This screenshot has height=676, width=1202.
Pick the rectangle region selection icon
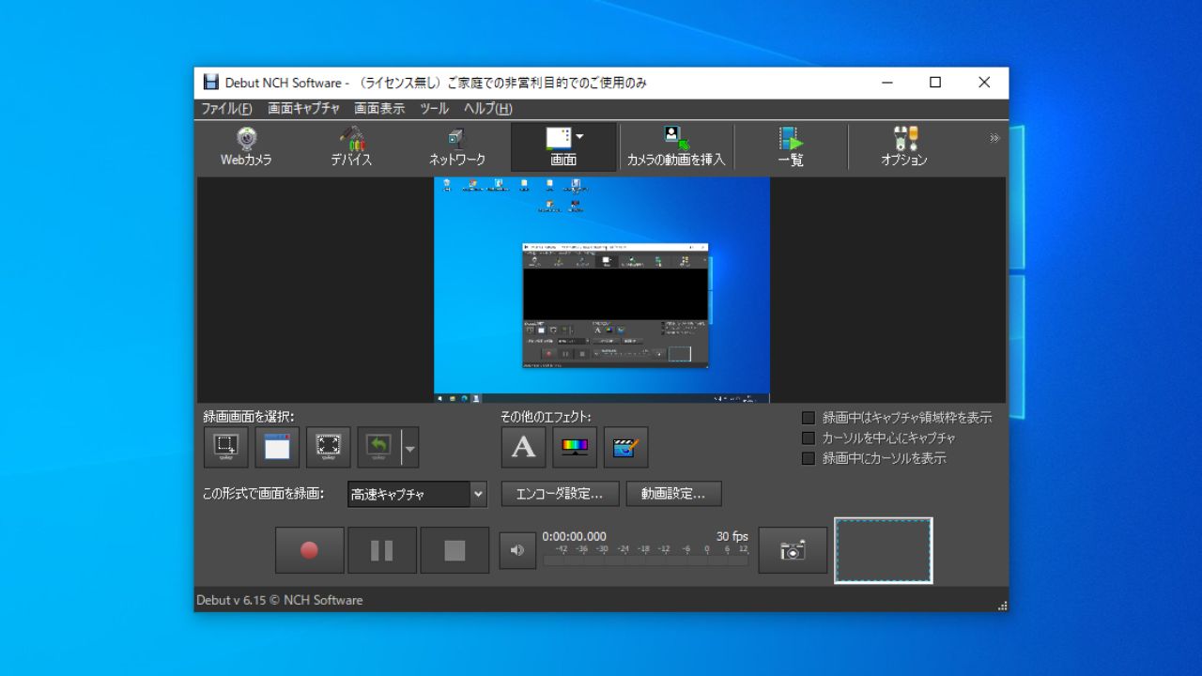pos(226,448)
